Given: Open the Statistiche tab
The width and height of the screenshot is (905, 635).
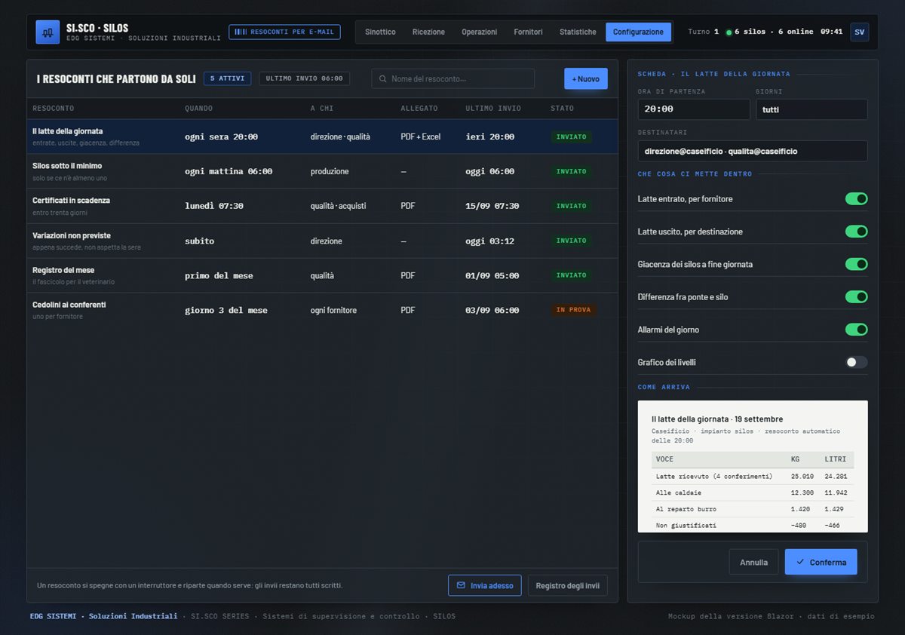Looking at the screenshot, I should pos(578,32).
